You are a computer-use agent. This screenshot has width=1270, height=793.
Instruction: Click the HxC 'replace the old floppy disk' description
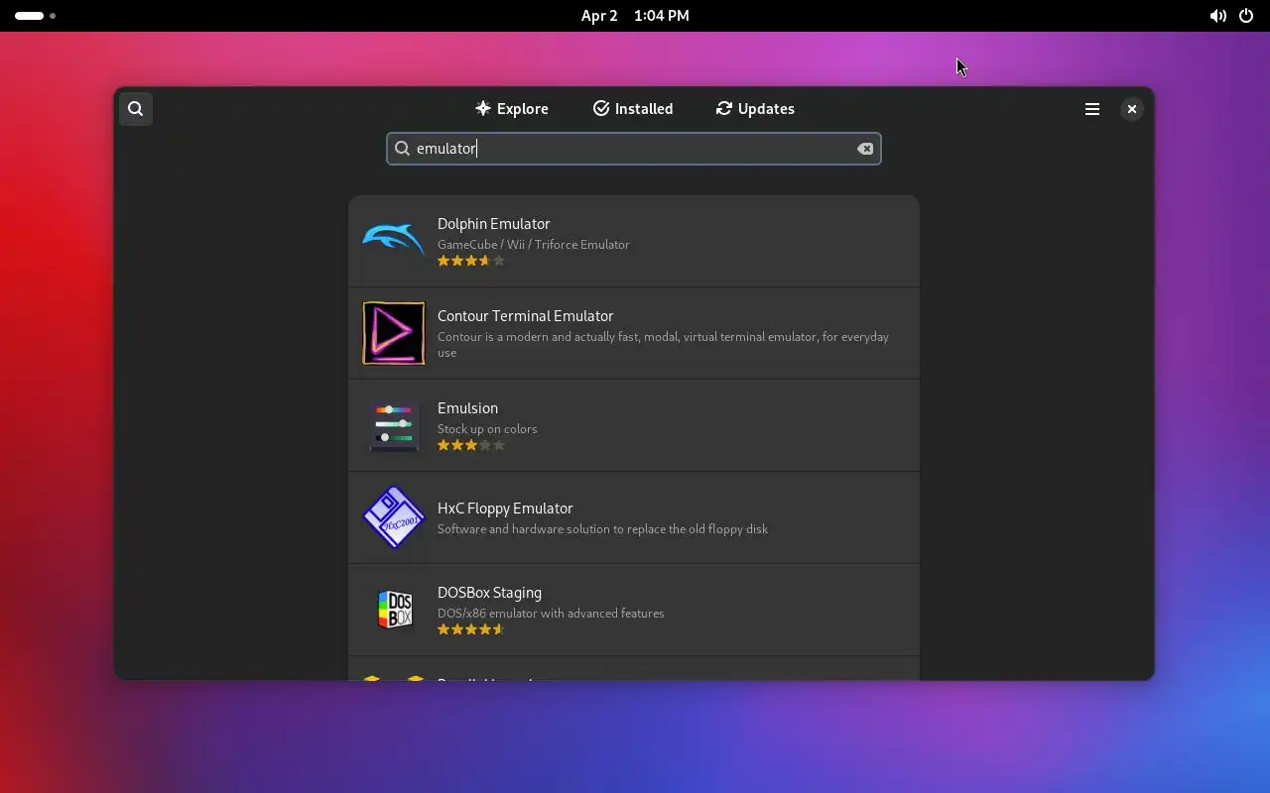(x=602, y=529)
